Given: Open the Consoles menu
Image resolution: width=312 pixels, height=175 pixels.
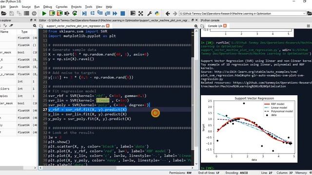Looking at the screenshot, I should 61,7.
